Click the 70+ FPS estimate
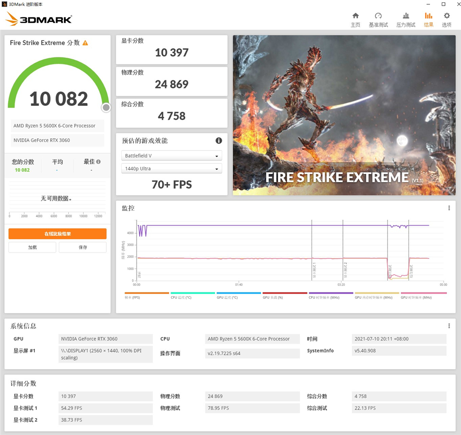 [x=171, y=184]
